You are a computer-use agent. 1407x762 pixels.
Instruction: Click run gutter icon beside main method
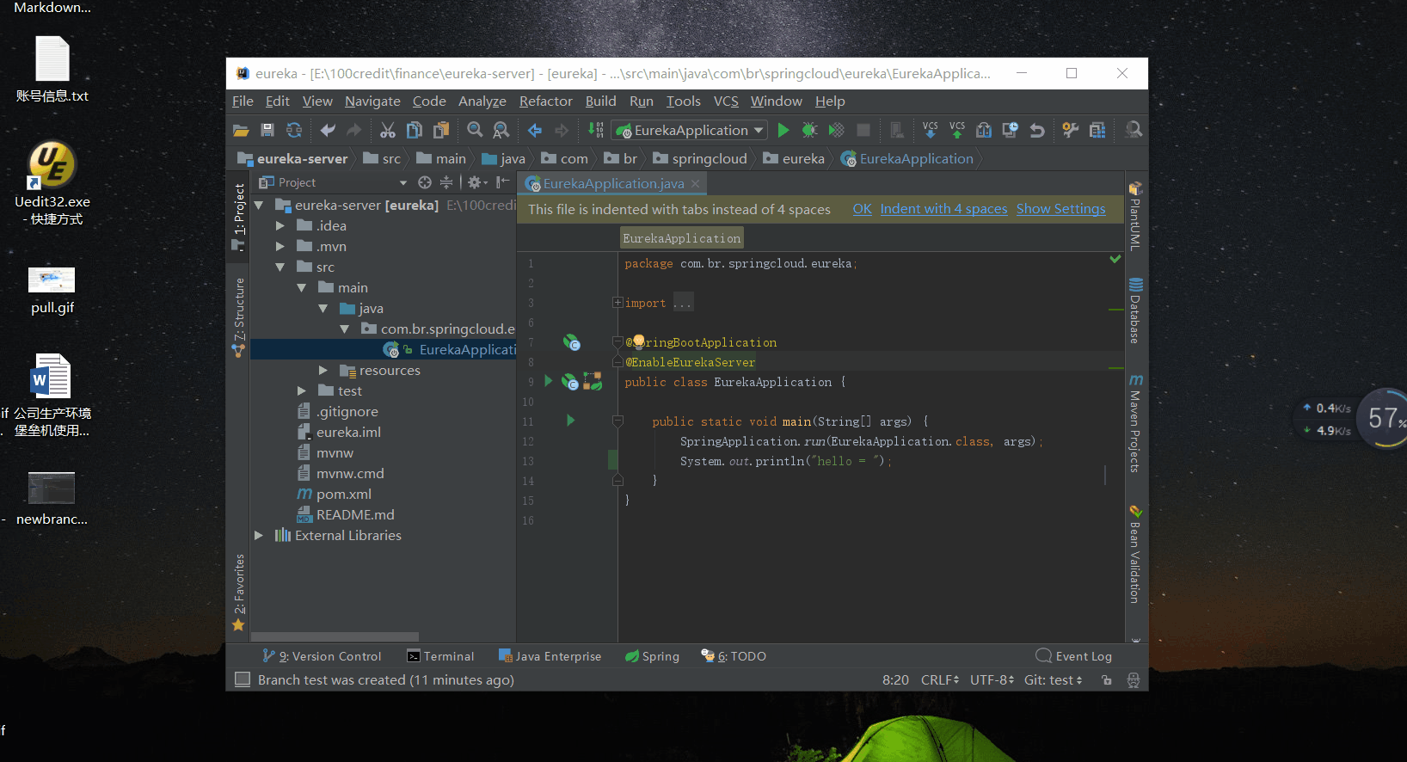tap(570, 421)
